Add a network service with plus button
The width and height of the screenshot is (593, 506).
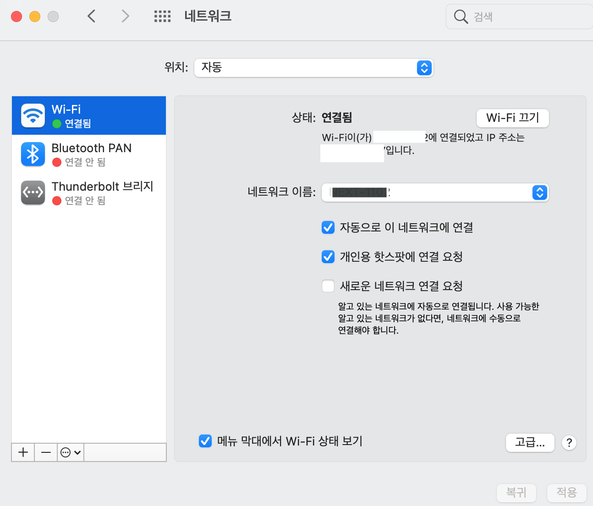pos(23,452)
